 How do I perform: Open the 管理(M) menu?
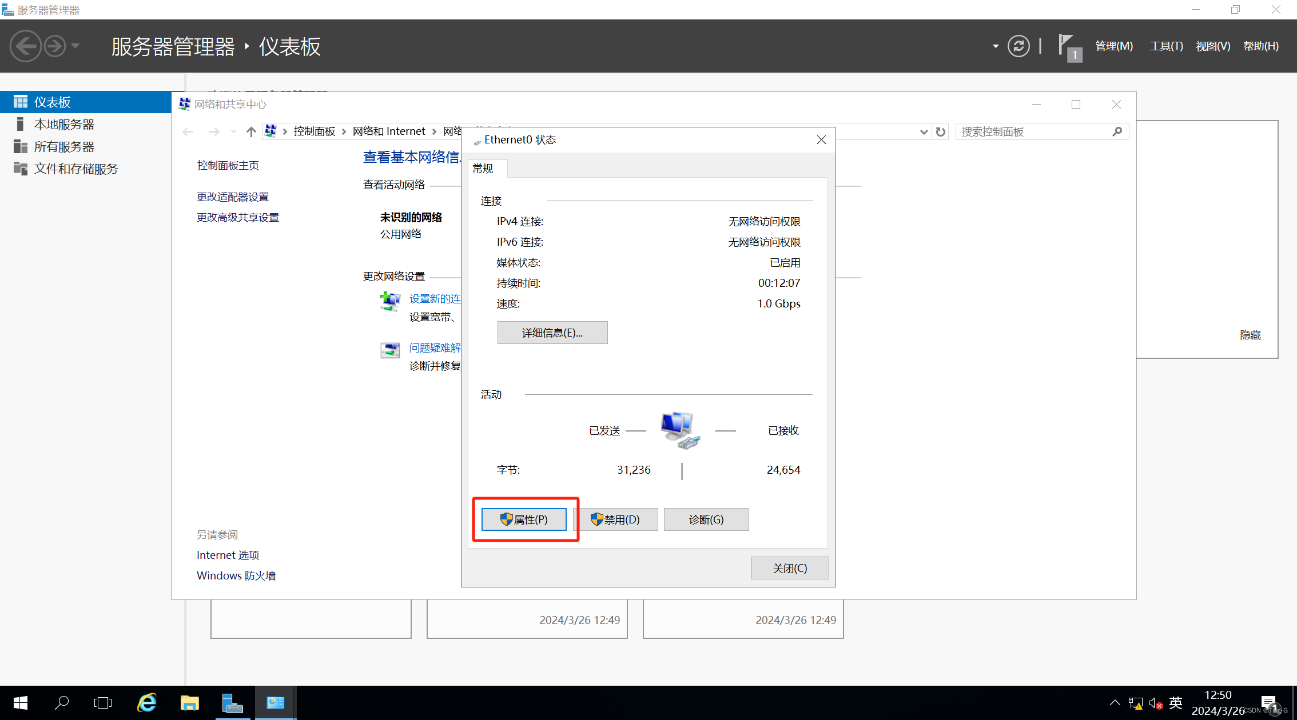pyautogui.click(x=1113, y=46)
